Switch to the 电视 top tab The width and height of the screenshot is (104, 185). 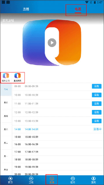(x=78, y=9)
